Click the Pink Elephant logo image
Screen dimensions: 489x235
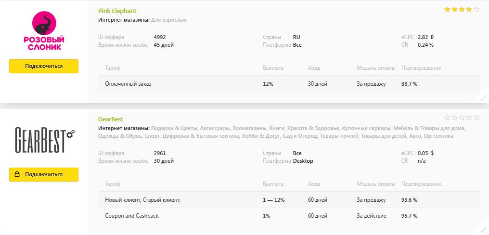click(x=44, y=31)
